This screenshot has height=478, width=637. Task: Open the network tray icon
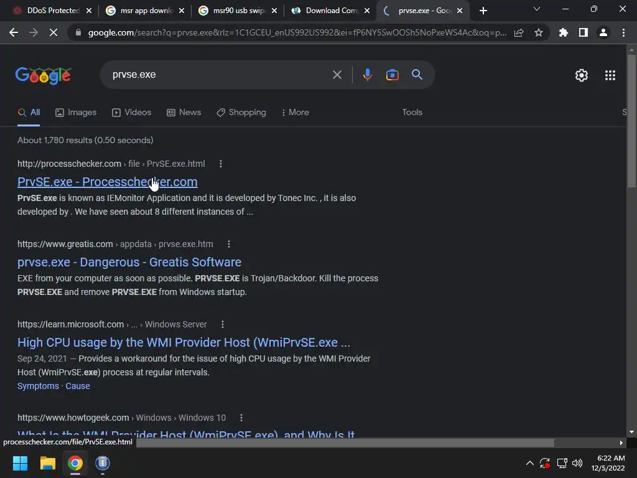pyautogui.click(x=562, y=463)
